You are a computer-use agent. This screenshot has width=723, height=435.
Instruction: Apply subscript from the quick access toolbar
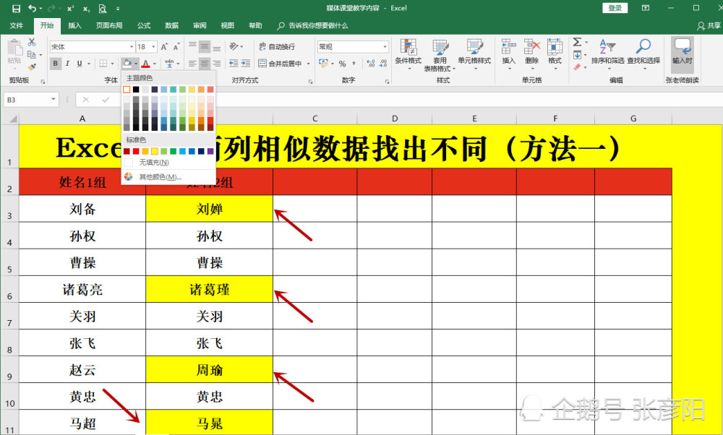click(87, 8)
